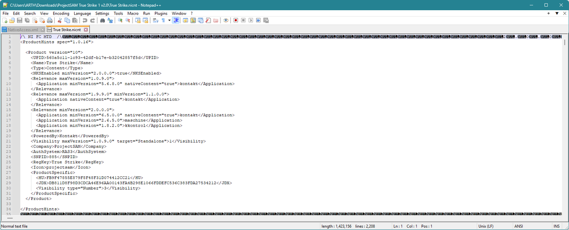Open the Settings menu
This screenshot has height=230, width=569.
[102, 13]
